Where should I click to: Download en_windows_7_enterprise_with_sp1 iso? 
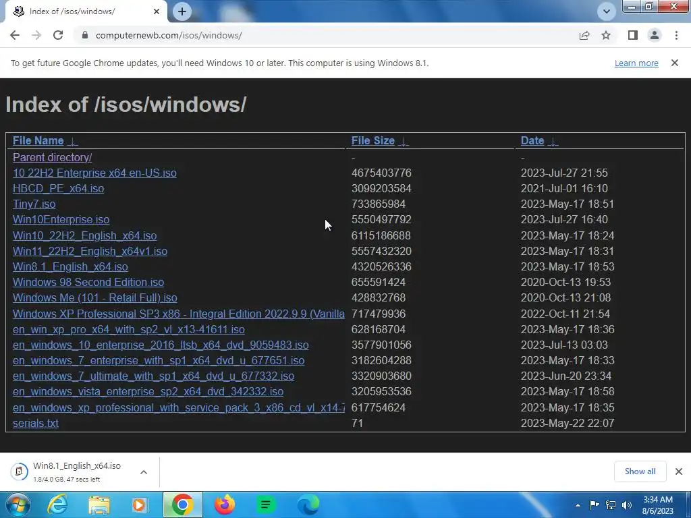[x=159, y=360]
